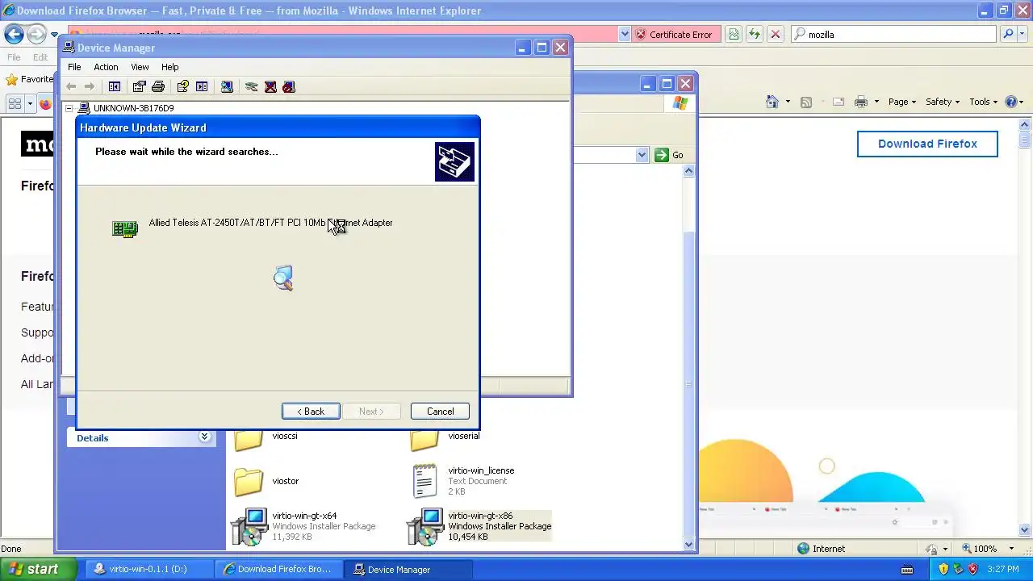Click the IE Forward navigation button

tap(36, 34)
